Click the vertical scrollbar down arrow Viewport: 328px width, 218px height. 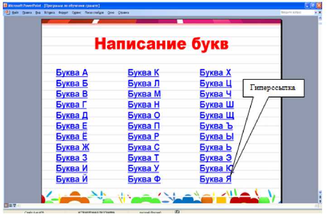[320, 192]
